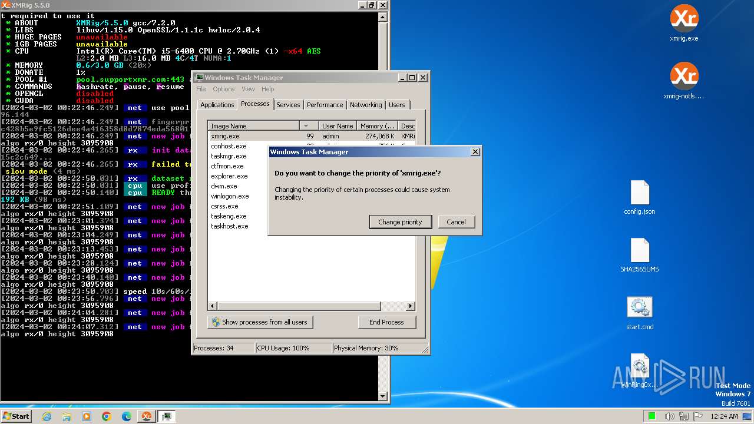Close the priority confirmation dialog
The height and width of the screenshot is (424, 754).
475,151
